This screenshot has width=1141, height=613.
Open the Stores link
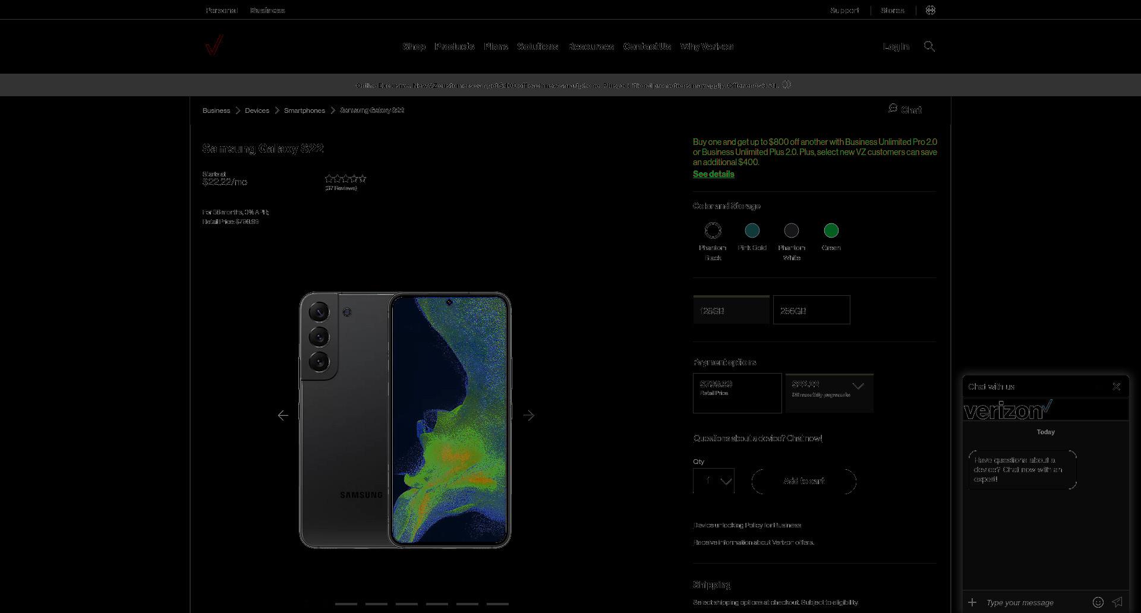coord(893,10)
